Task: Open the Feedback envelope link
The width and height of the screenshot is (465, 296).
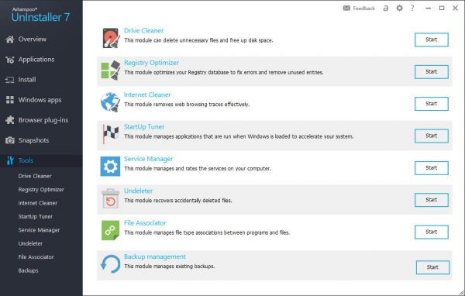Action: (359, 9)
